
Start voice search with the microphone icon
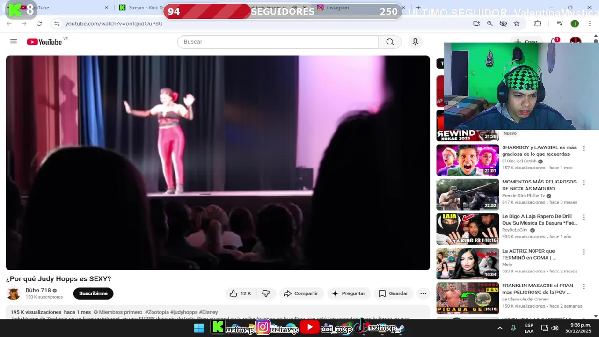(415, 42)
